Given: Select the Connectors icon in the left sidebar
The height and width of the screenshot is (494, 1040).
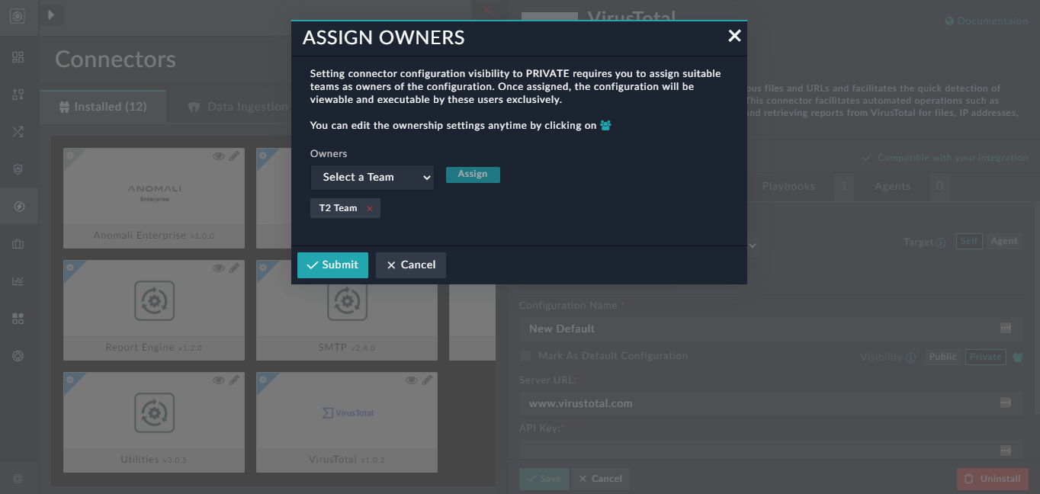Looking at the screenshot, I should [x=18, y=206].
